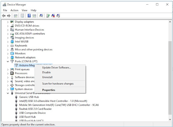Expand the System devices node
The width and height of the screenshot is (173, 127).
(x=8, y=89)
